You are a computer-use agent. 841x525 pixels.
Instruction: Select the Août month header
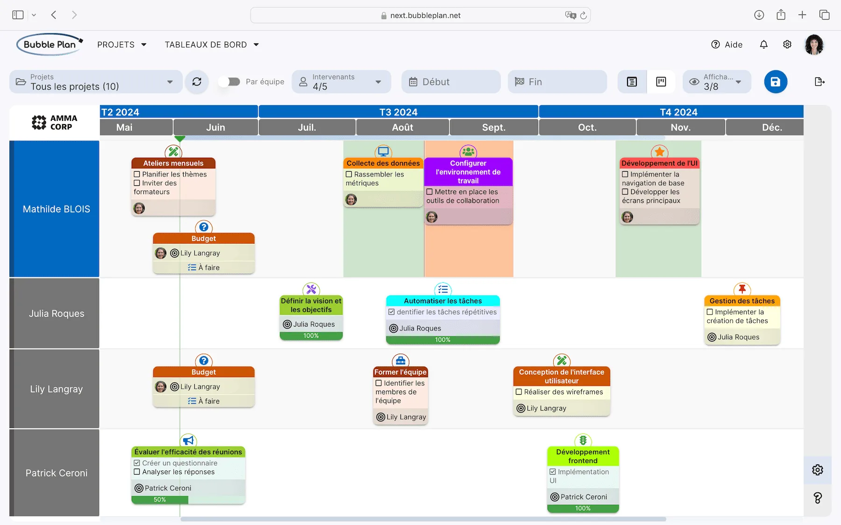[402, 127]
